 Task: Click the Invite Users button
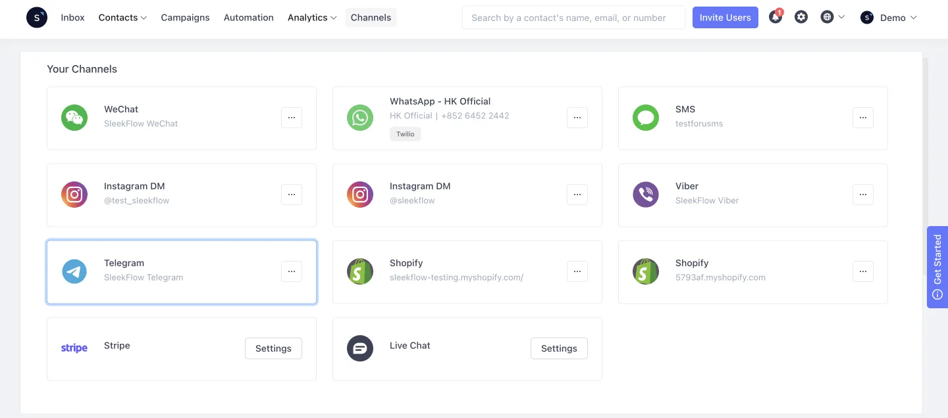[725, 17]
